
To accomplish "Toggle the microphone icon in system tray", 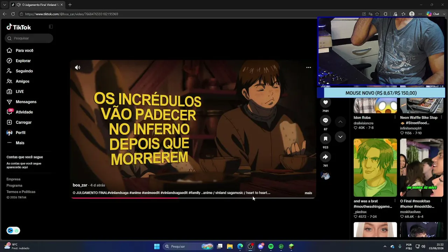I will 400,246.
